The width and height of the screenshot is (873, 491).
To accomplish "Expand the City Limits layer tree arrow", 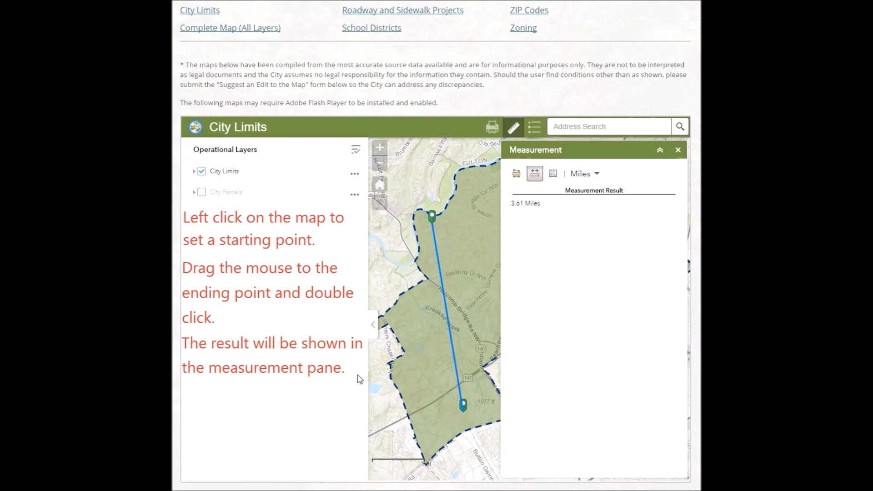I will [x=194, y=171].
